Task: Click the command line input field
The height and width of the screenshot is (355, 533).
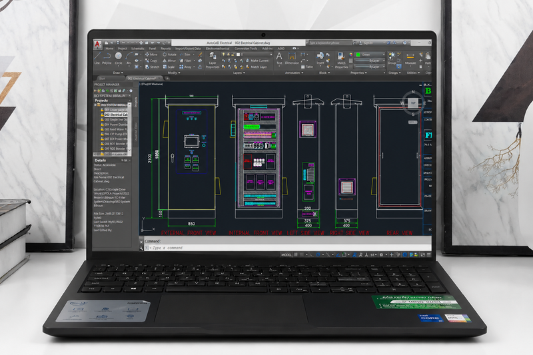Action: point(289,248)
